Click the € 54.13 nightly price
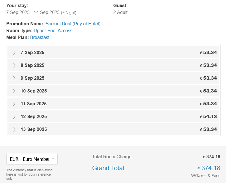Viewport: 226px width, 183px height. [208, 116]
